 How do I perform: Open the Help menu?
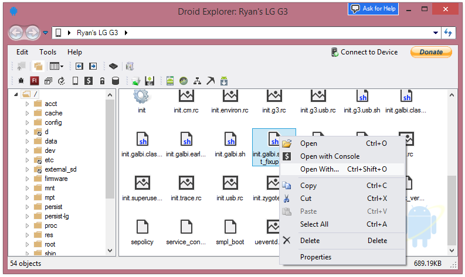click(x=74, y=52)
